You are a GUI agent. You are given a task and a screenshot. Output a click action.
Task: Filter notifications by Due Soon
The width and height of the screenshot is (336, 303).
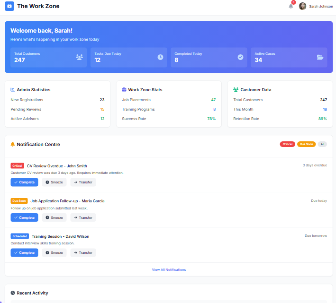point(306,144)
